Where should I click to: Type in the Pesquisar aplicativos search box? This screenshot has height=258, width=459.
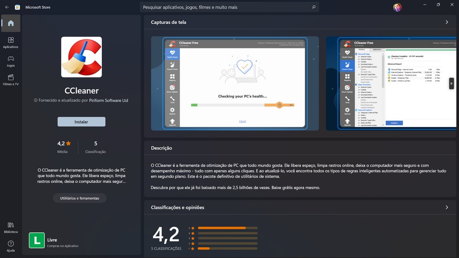(x=225, y=7)
